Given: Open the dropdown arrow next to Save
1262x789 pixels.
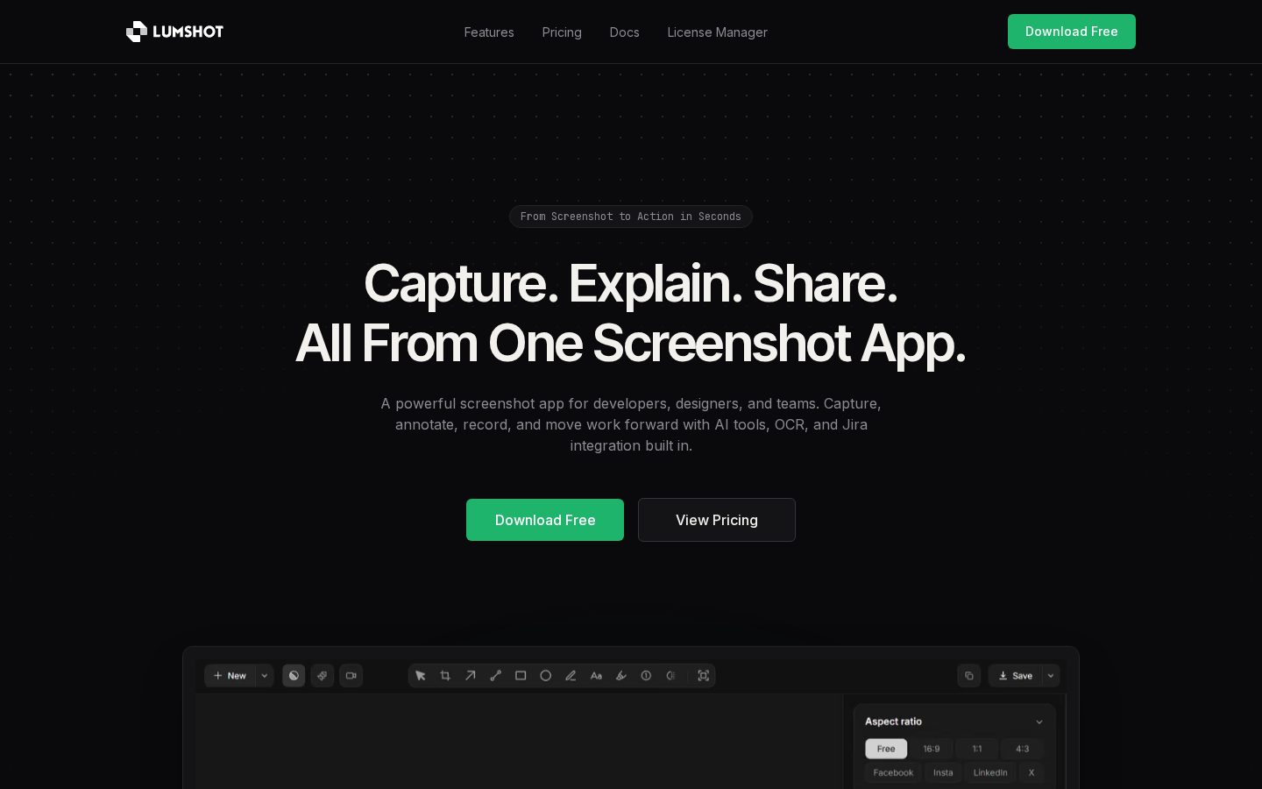Looking at the screenshot, I should click(x=1051, y=676).
